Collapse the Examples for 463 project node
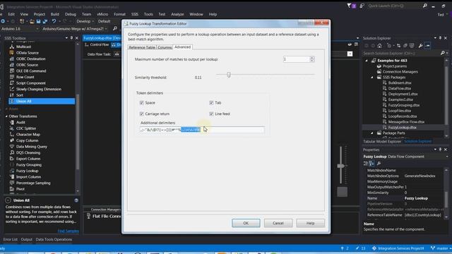This screenshot has height=254, width=452. 367,61
